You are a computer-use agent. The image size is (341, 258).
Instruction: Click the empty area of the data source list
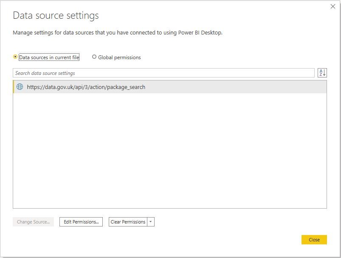click(170, 150)
